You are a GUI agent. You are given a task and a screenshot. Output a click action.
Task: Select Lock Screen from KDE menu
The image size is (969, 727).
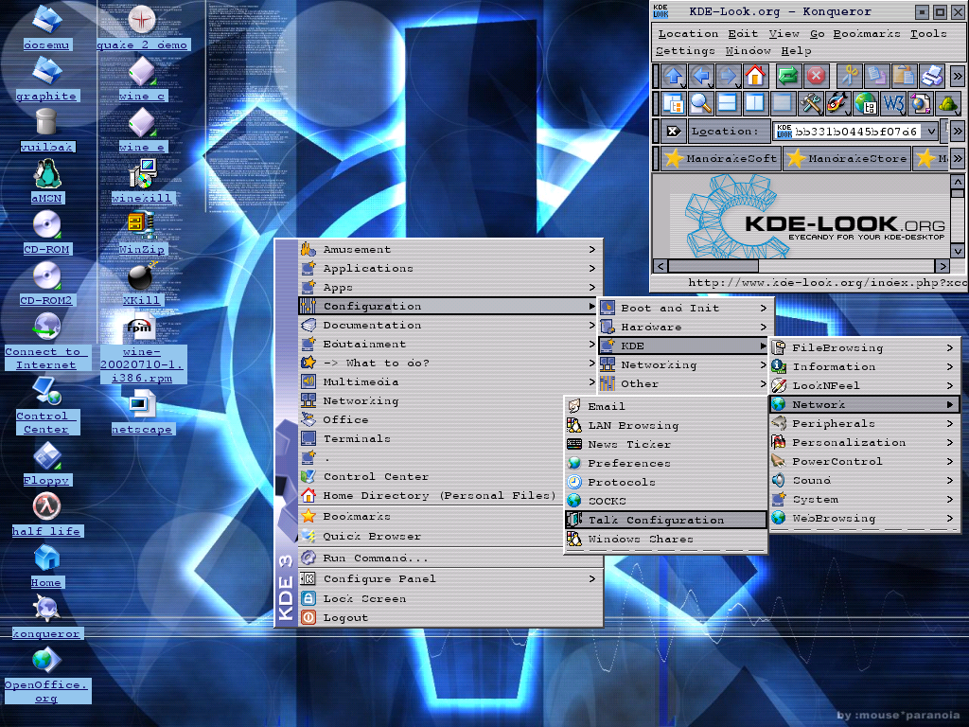pyautogui.click(x=449, y=598)
